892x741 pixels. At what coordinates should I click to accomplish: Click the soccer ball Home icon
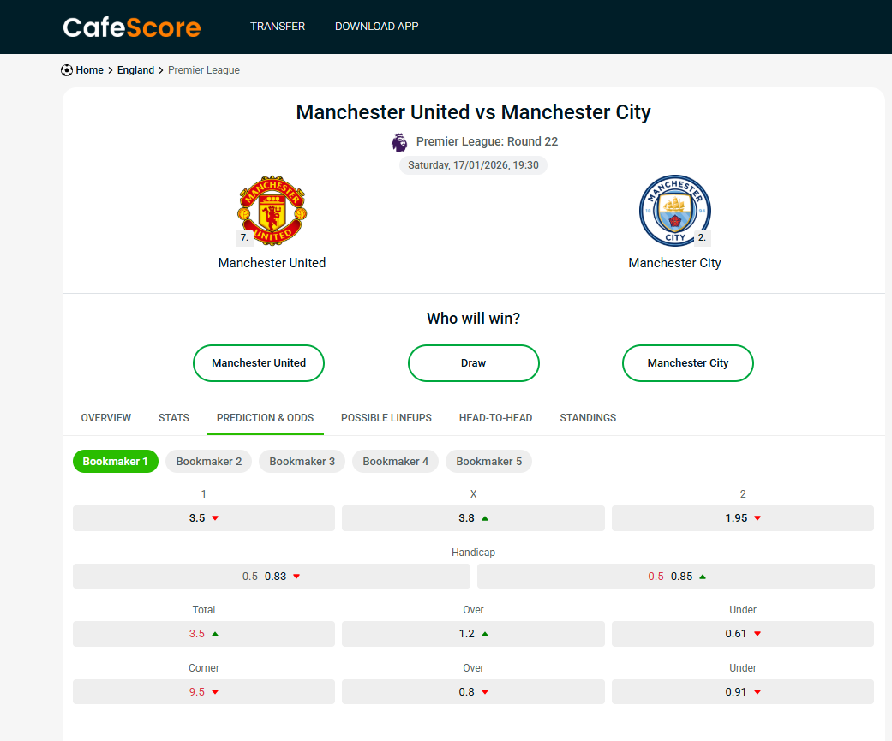click(67, 70)
